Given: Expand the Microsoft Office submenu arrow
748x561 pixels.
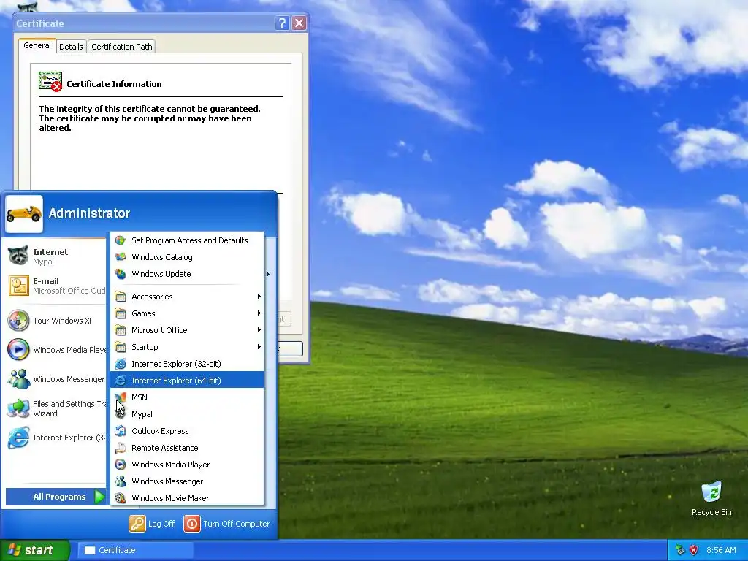Looking at the screenshot, I should tap(259, 330).
